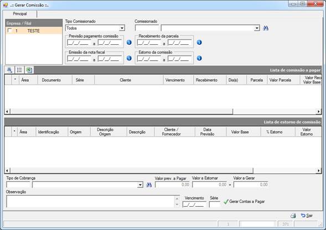Click the Valor prev. a Pagar field
The image size is (326, 230).
coord(172,185)
